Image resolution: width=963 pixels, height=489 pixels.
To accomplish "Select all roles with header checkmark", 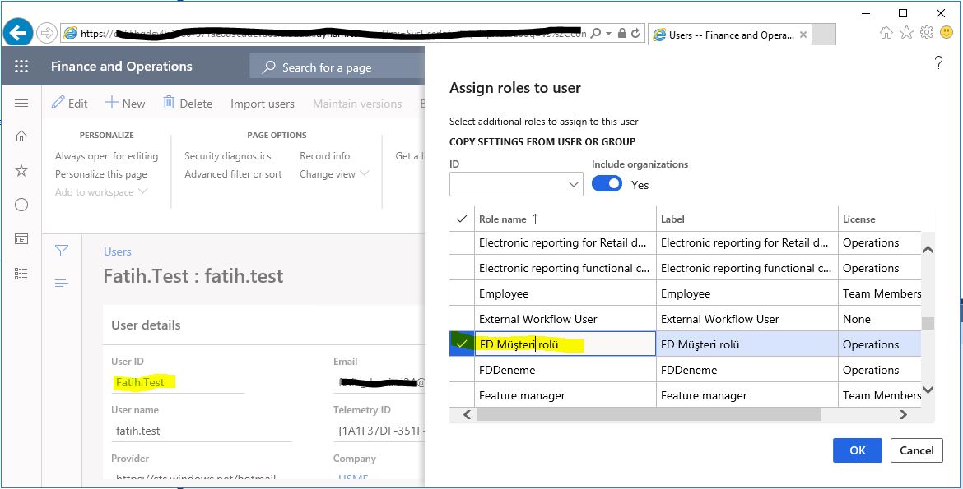I will (x=462, y=219).
